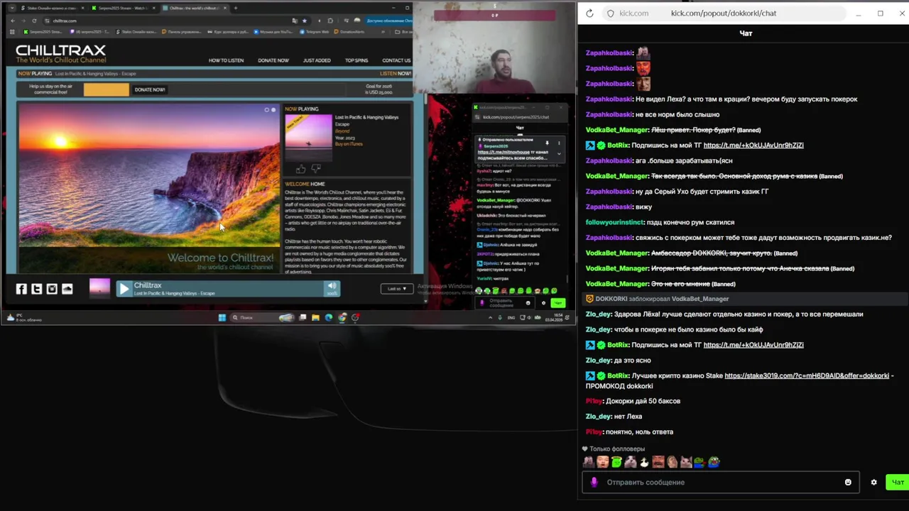This screenshot has height=511, width=909.
Task: Click the CHILLTRAX logo
Action: tap(61, 53)
